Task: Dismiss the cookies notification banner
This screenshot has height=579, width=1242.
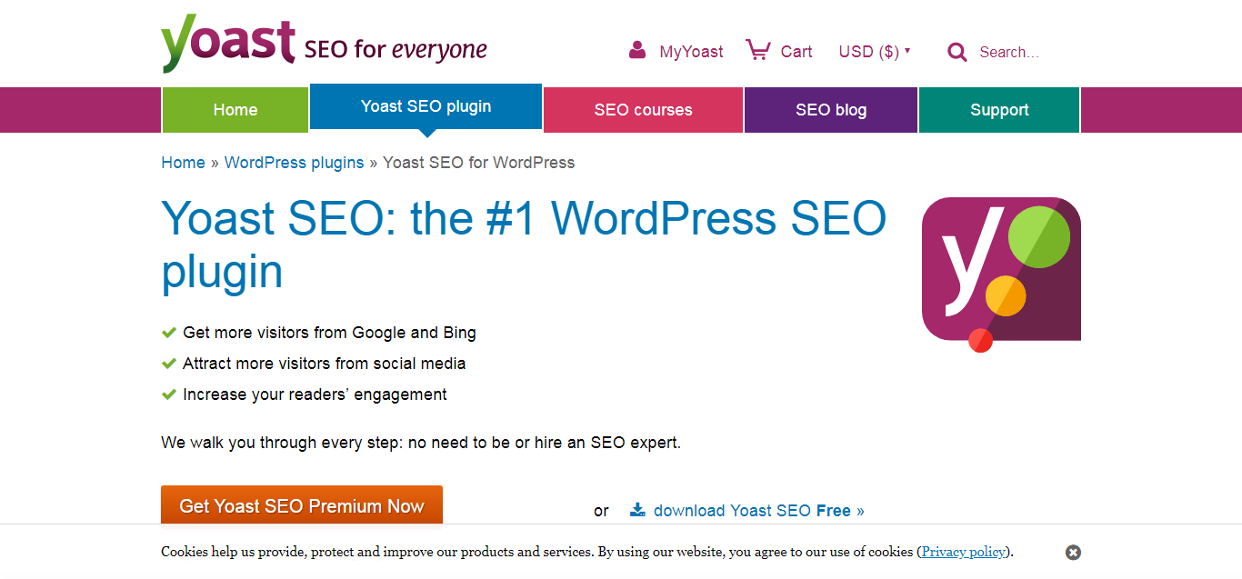Action: coord(1073,552)
